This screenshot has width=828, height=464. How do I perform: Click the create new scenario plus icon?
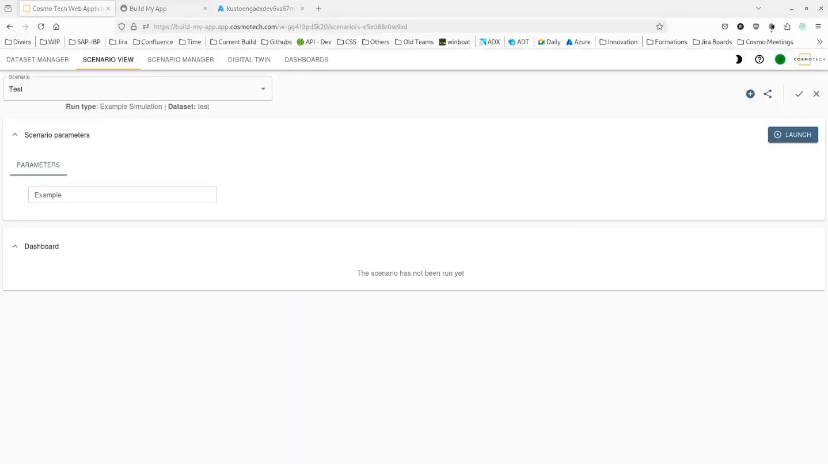750,94
